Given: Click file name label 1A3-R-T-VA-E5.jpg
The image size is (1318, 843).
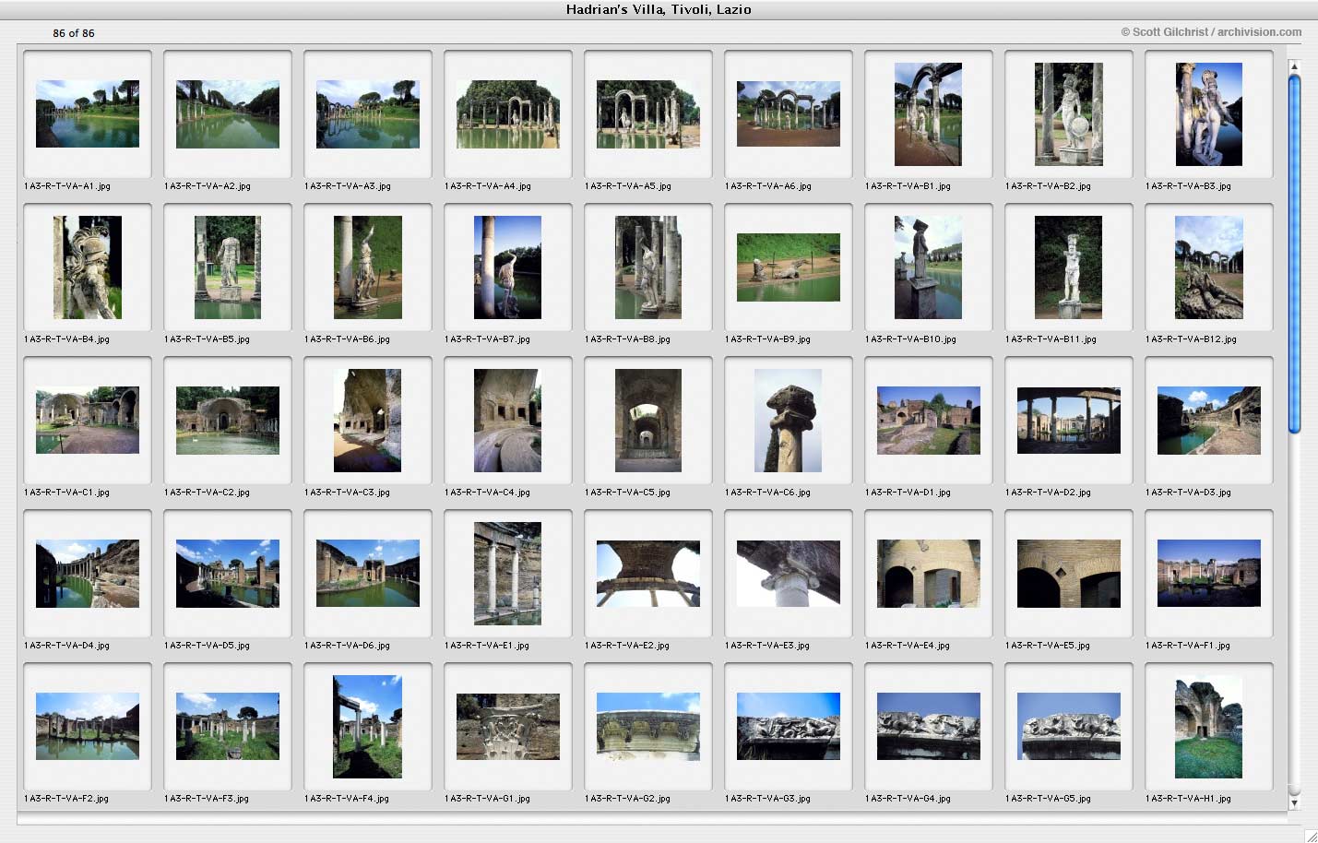Looking at the screenshot, I should 1048,646.
